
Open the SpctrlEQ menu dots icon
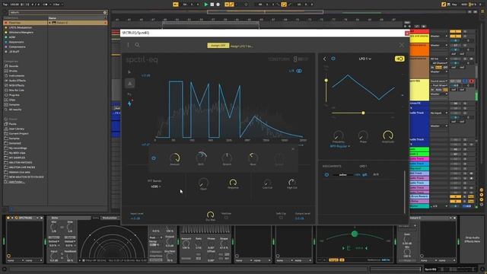(128, 45)
